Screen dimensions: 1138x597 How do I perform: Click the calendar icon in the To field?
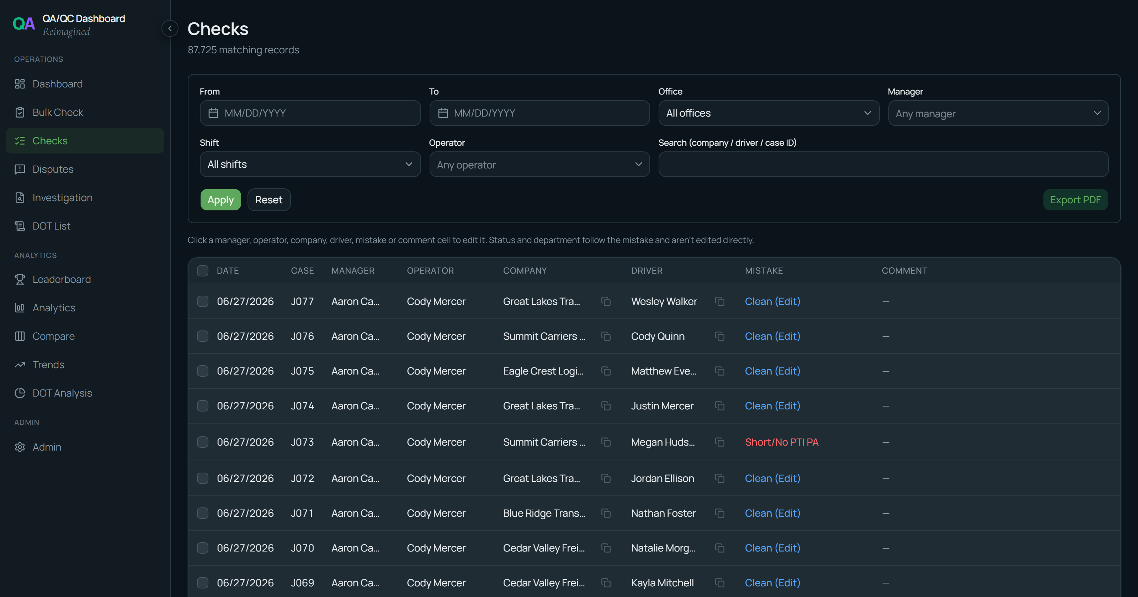443,113
